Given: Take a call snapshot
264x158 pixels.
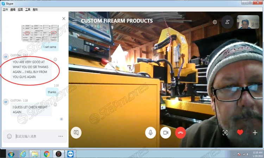Looking at the screenshot, I should [x=225, y=132].
